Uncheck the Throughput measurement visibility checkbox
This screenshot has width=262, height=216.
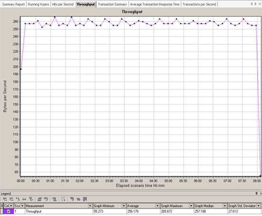coord(9,211)
